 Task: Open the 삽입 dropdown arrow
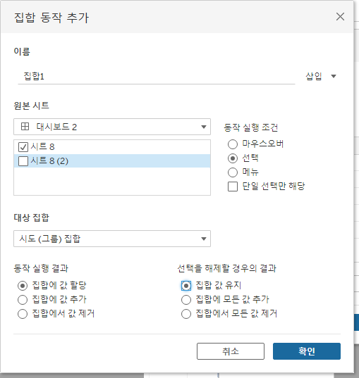[x=334, y=77]
